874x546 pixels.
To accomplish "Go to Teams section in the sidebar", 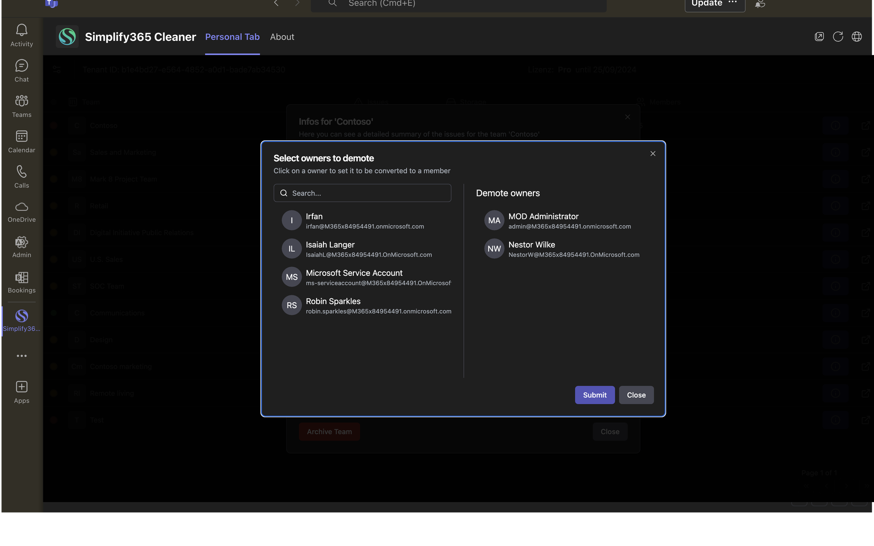I will click(x=21, y=106).
